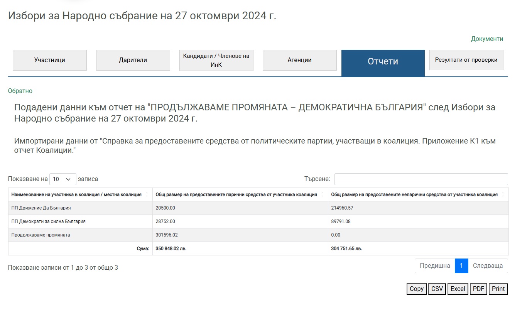
Task: Sort by participant name column sort arrows
Action: [x=147, y=194]
